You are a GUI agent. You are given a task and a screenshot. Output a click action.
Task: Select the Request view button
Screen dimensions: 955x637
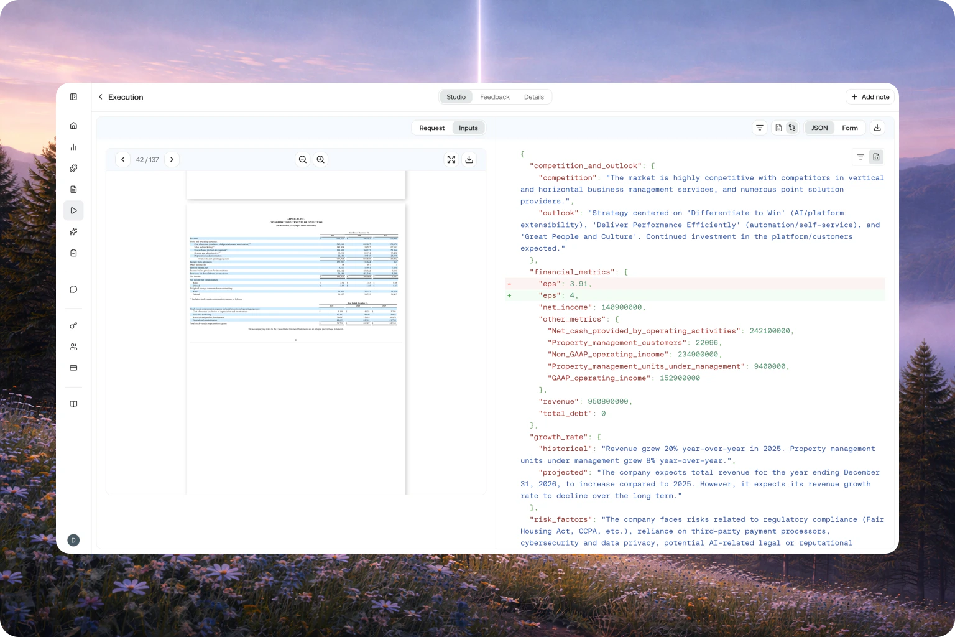(431, 128)
